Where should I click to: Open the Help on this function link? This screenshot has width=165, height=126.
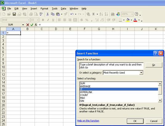tap(88, 121)
